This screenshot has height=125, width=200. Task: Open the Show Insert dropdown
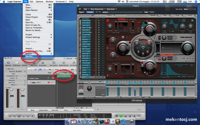tap(112, 9)
